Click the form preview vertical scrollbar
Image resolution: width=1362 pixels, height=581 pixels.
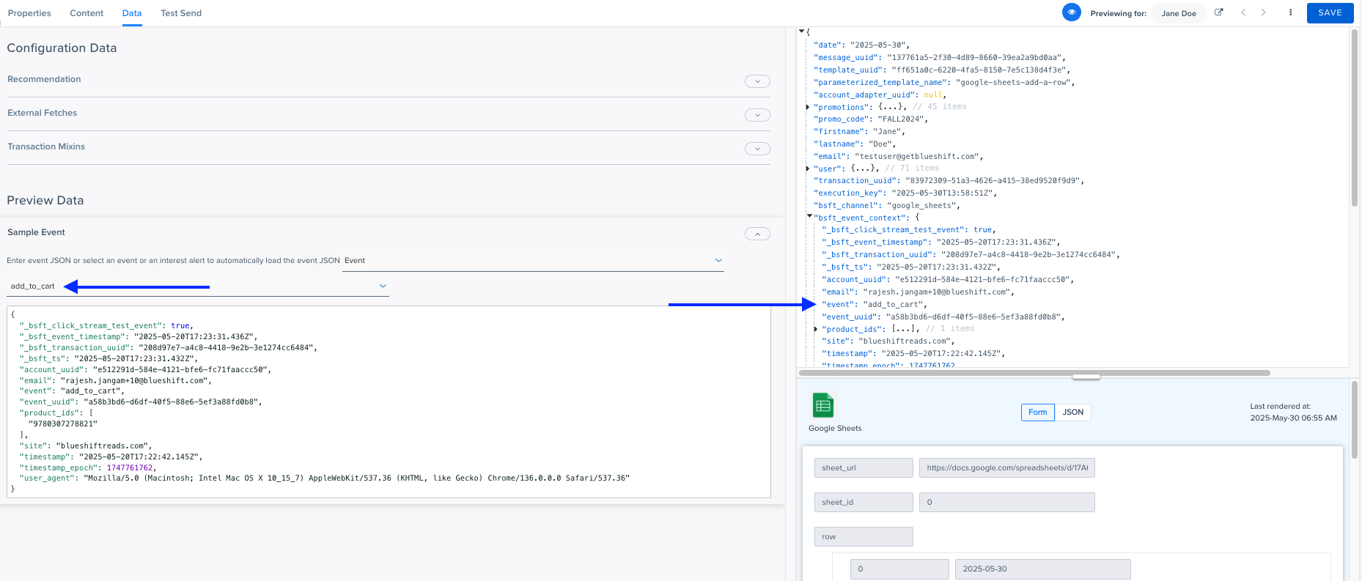pos(1355,420)
